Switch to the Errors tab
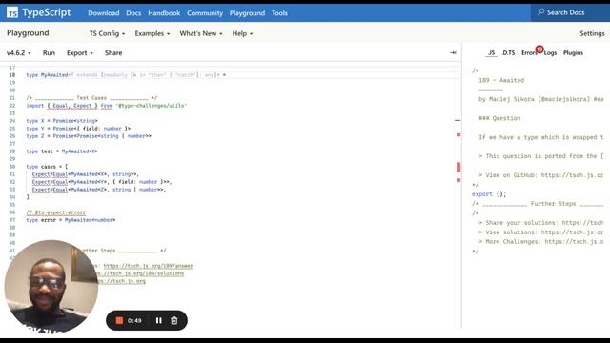This screenshot has height=343, width=610. click(x=529, y=53)
